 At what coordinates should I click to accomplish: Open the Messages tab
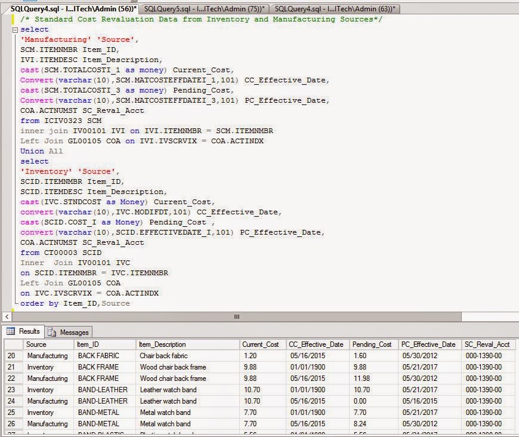point(69,332)
